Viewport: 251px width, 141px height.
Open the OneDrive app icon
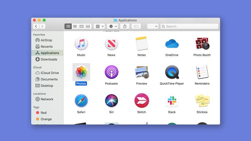click(x=172, y=44)
